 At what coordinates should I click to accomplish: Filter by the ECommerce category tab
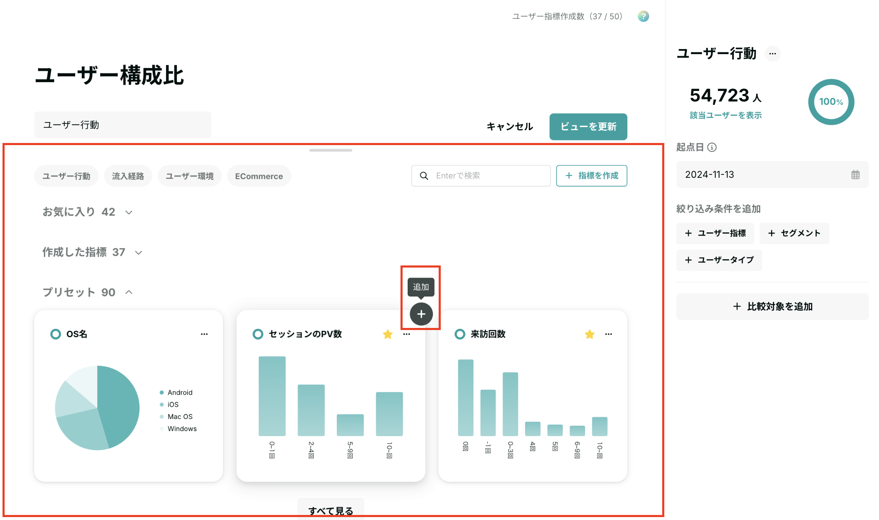coord(259,176)
